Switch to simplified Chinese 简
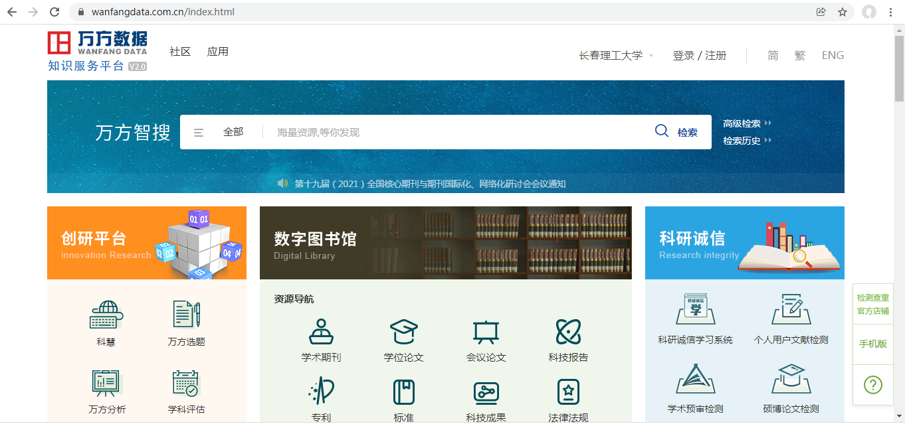Viewport: 905px width, 426px height. tap(773, 56)
